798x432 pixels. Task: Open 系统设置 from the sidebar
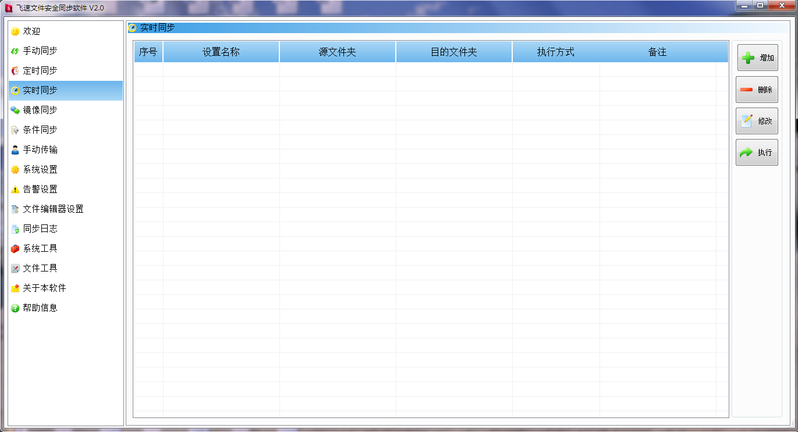click(x=66, y=170)
